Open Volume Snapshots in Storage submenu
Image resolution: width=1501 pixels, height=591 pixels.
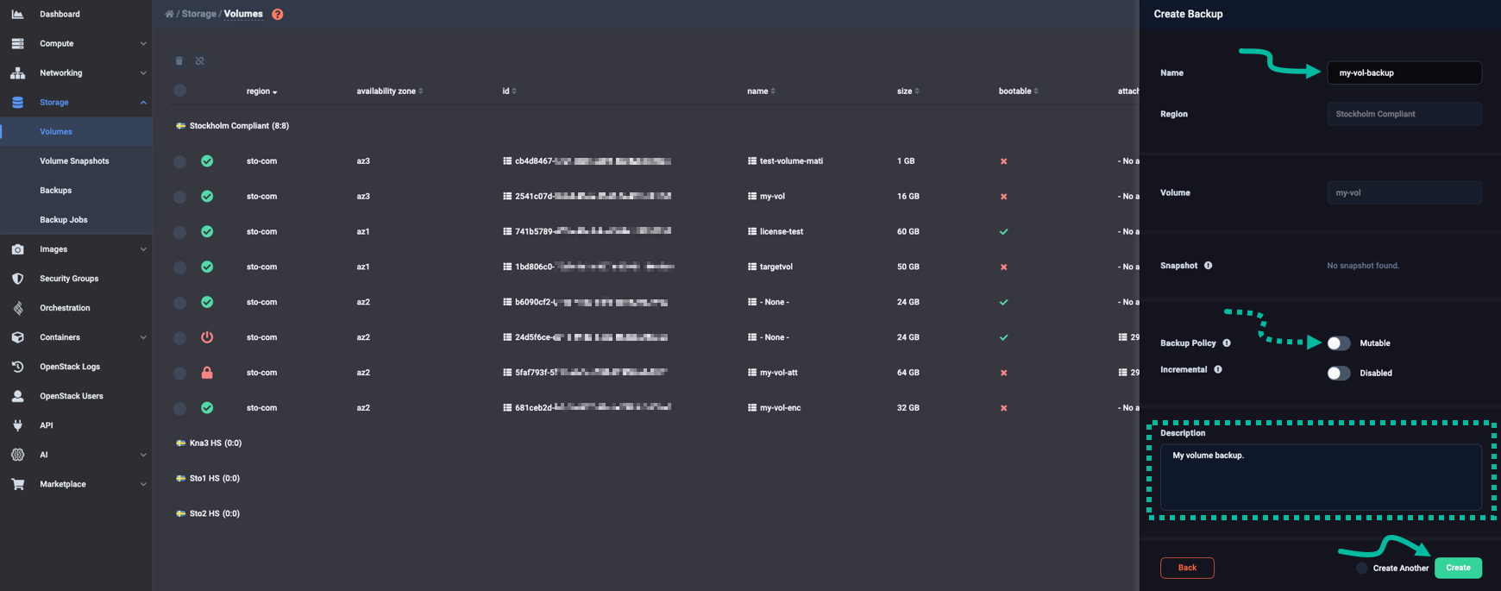click(74, 161)
